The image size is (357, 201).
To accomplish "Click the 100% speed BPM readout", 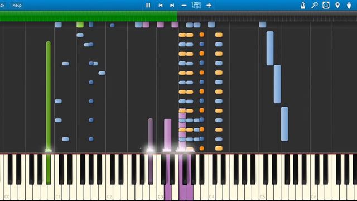I will (x=196, y=5).
